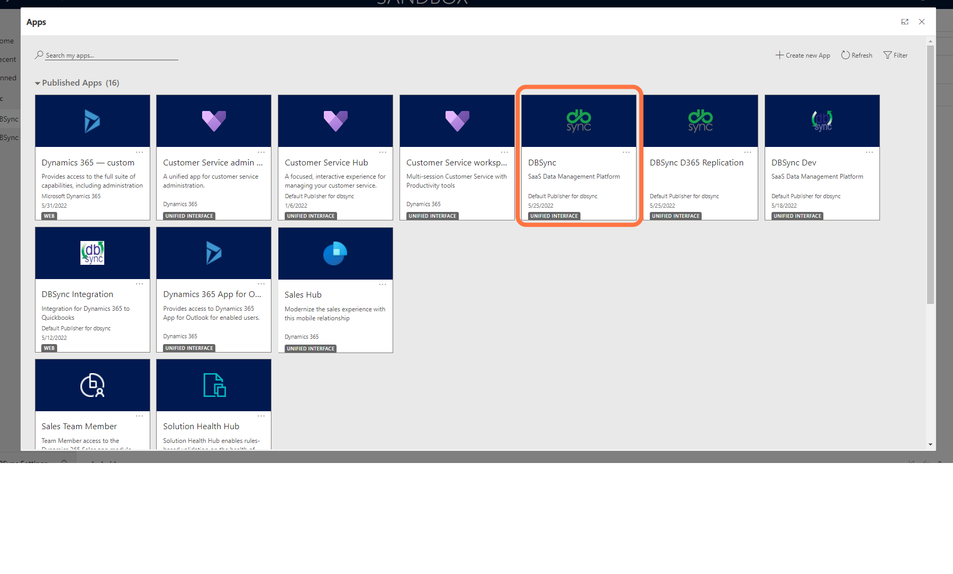Open more options for Sales Hub tile
The image size is (953, 574).
[x=383, y=284]
